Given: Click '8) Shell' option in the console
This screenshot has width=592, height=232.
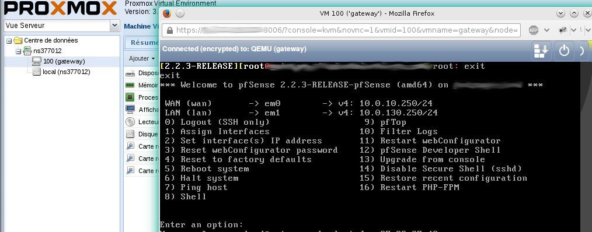Looking at the screenshot, I should coord(186,196).
